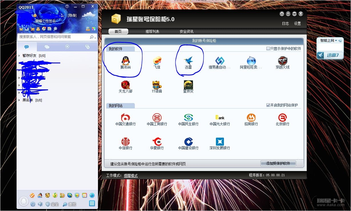Click the 添加受保护软件 button
Image resolution: width=351 pixels, height=211 pixels.
point(278,163)
